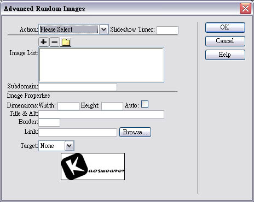The width and height of the screenshot is (254, 202).
Task: Confirm with the OK button
Action: (225, 27)
